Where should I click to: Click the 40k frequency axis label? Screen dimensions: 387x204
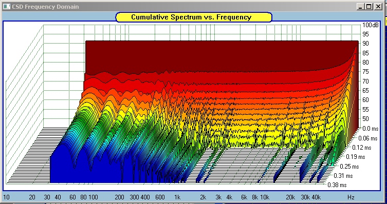tap(316, 197)
